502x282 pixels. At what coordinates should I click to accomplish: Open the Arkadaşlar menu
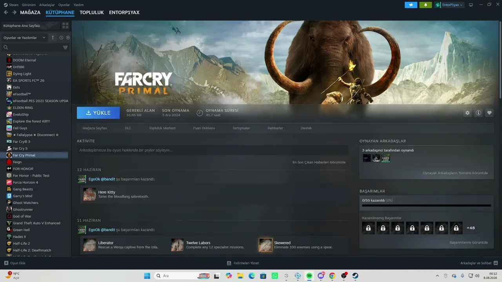47,5
